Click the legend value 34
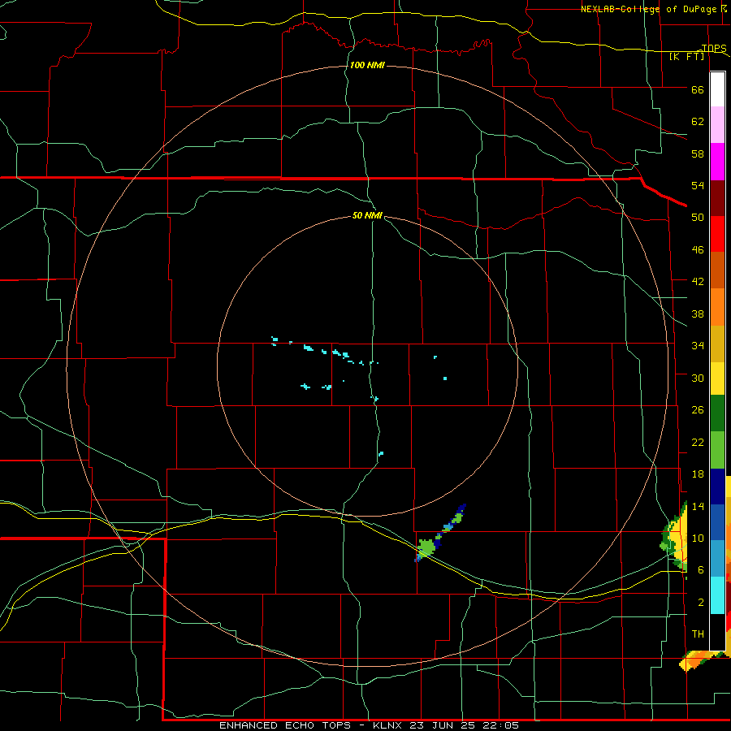731x731 pixels. click(x=698, y=345)
